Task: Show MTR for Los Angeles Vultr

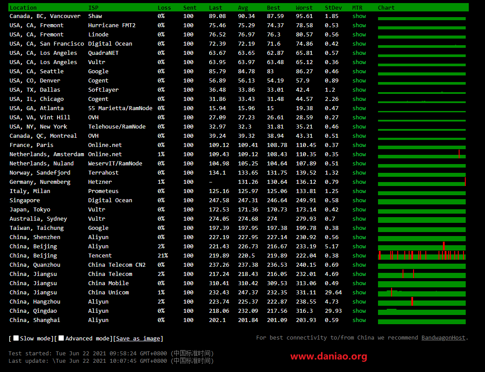Action: [359, 62]
